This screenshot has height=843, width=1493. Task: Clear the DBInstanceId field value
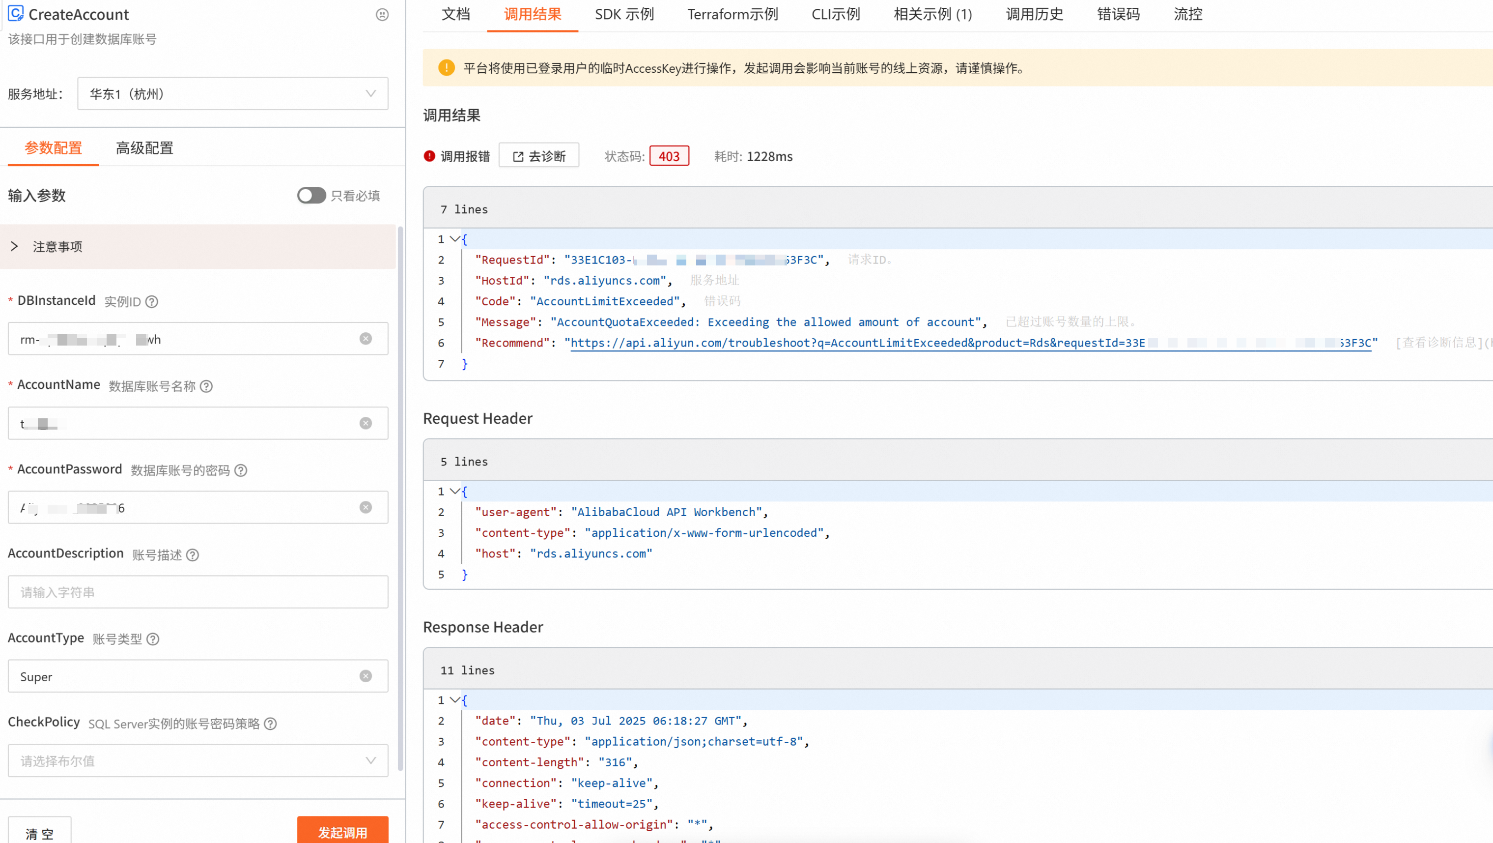(366, 339)
